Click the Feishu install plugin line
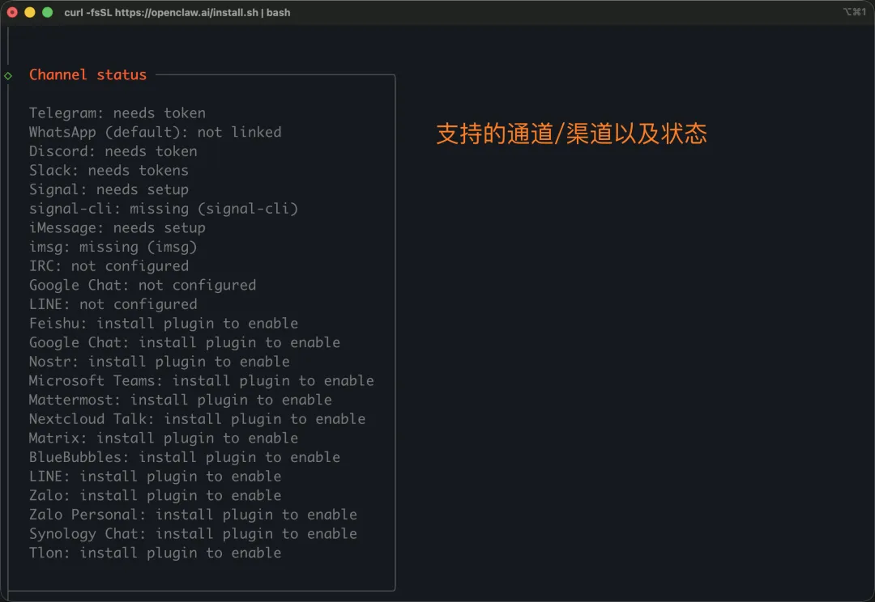The image size is (875, 602). tap(164, 324)
